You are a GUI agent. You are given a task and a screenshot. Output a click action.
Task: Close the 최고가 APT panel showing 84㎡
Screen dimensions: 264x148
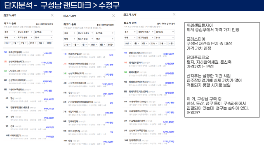pos(174,14)
